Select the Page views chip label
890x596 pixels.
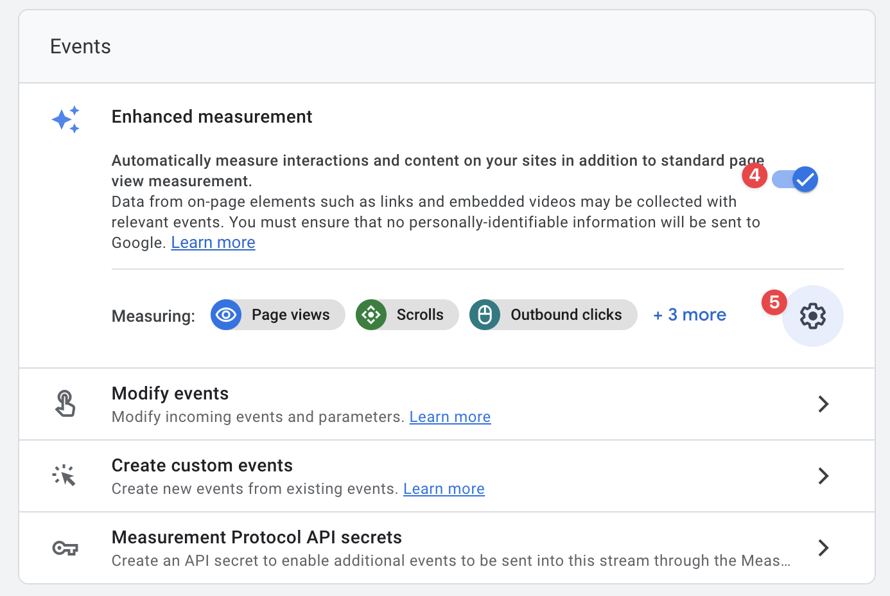point(290,315)
